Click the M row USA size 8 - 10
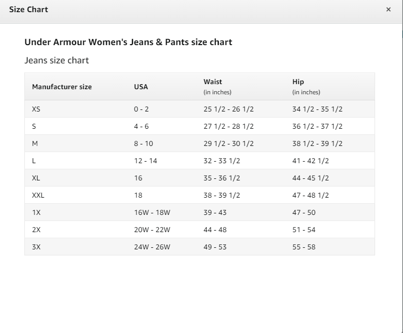The width and height of the screenshot is (403, 333). [x=144, y=143]
